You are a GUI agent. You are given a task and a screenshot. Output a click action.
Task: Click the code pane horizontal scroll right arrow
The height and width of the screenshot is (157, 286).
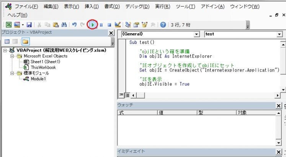click(278, 95)
